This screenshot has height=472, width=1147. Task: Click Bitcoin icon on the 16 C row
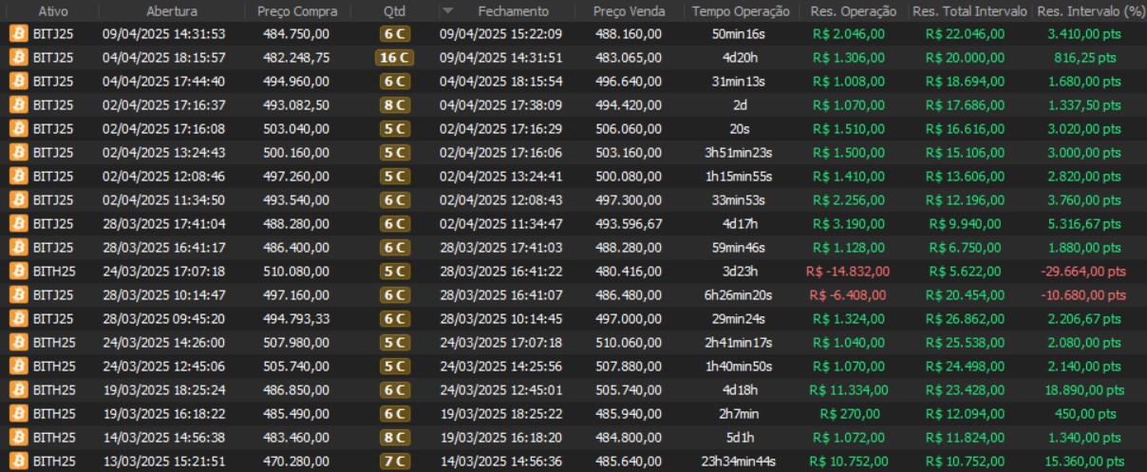(x=17, y=57)
